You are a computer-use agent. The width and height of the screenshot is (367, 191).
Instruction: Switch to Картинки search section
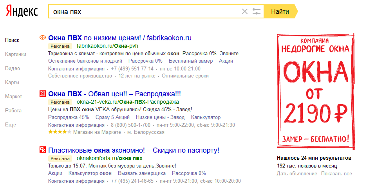16,54
